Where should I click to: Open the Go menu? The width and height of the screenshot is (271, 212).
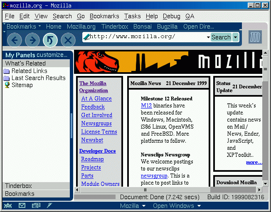pos(81,16)
